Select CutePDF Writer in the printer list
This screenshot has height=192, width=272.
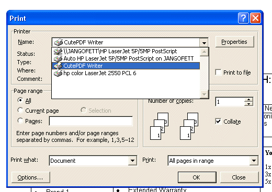click(x=126, y=66)
